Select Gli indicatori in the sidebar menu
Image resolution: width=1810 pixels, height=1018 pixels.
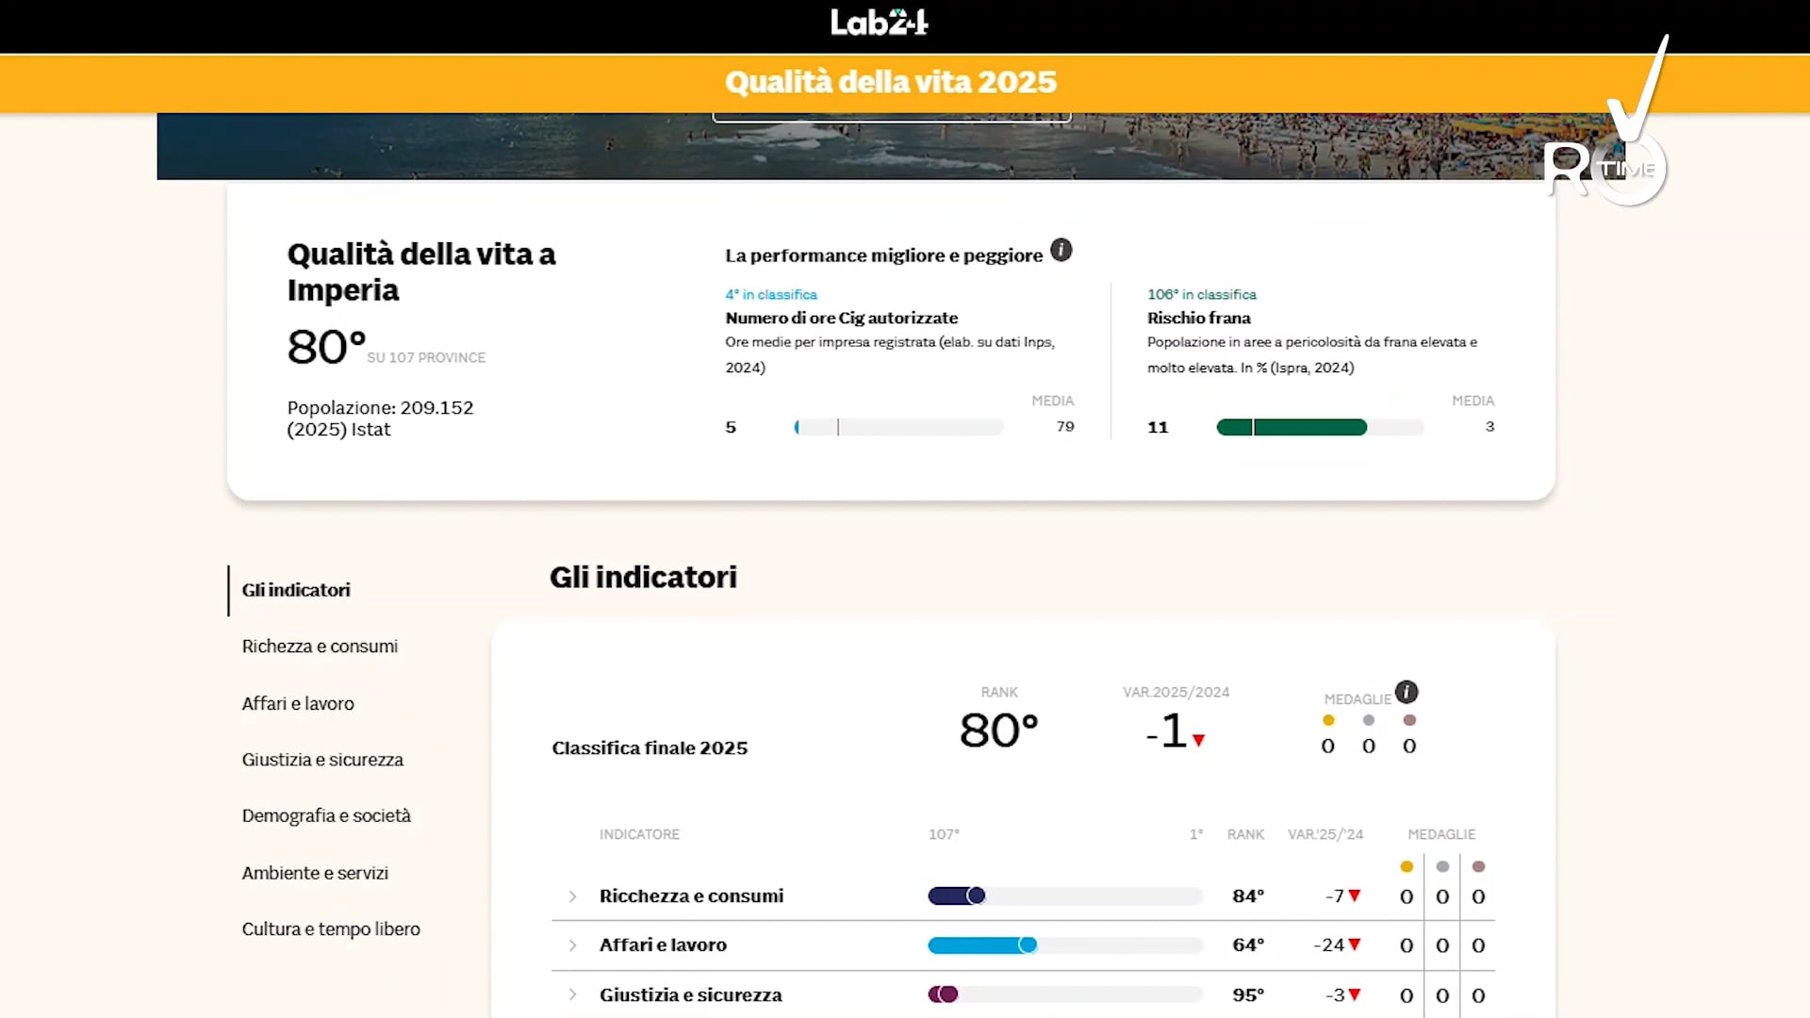point(296,590)
